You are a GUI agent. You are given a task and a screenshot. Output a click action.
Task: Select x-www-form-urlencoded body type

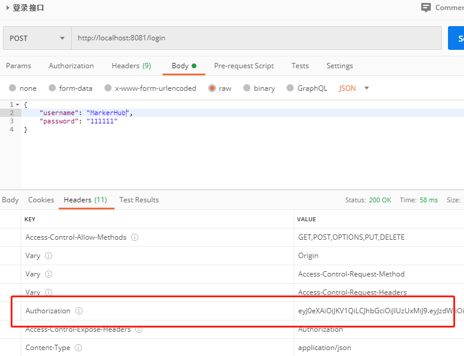tap(108, 88)
